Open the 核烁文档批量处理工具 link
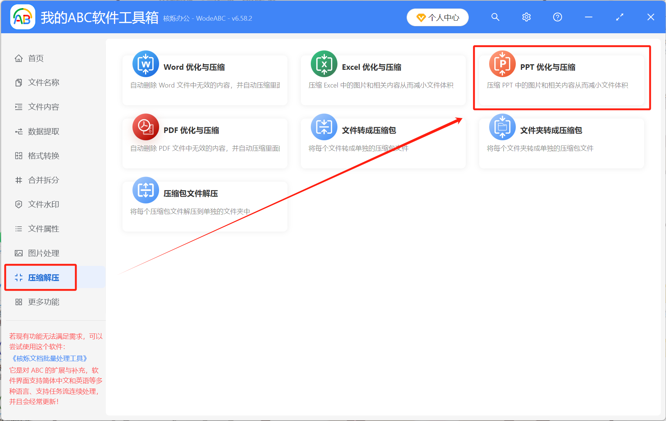This screenshot has height=421, width=666. coord(48,358)
